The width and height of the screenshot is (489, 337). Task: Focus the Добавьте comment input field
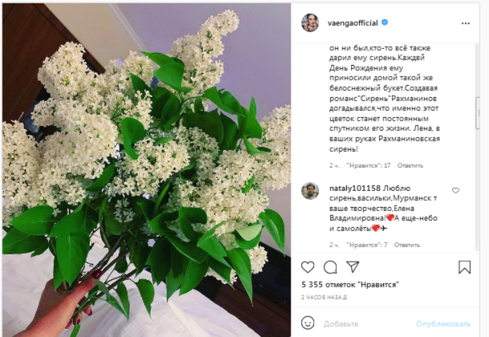coord(368,324)
